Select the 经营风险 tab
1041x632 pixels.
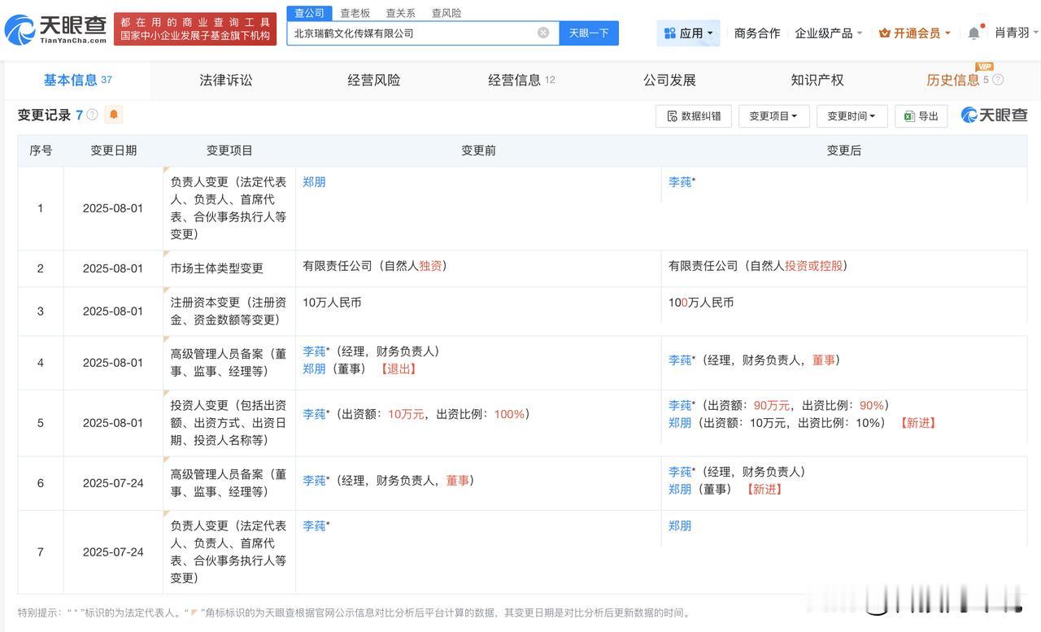tap(374, 80)
